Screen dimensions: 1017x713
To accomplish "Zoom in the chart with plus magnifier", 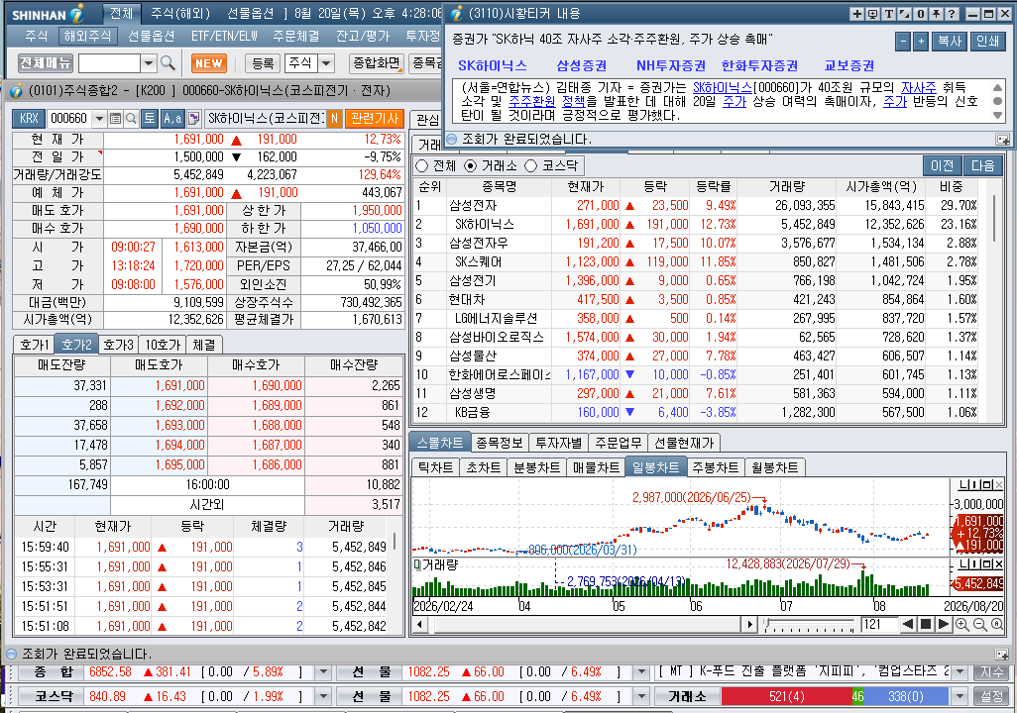I will [962, 624].
